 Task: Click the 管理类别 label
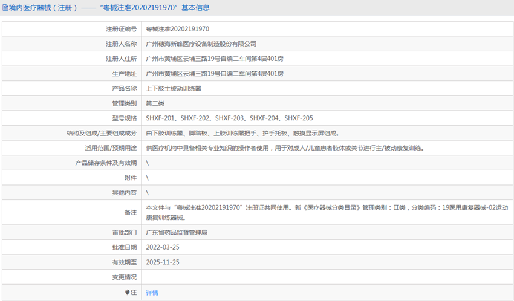tap(125, 103)
